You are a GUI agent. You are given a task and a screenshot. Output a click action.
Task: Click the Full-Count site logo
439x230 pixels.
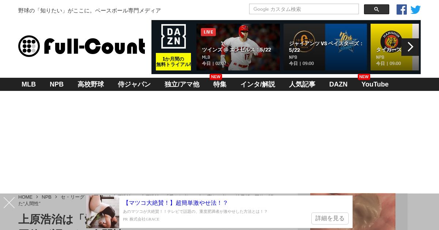(82, 46)
